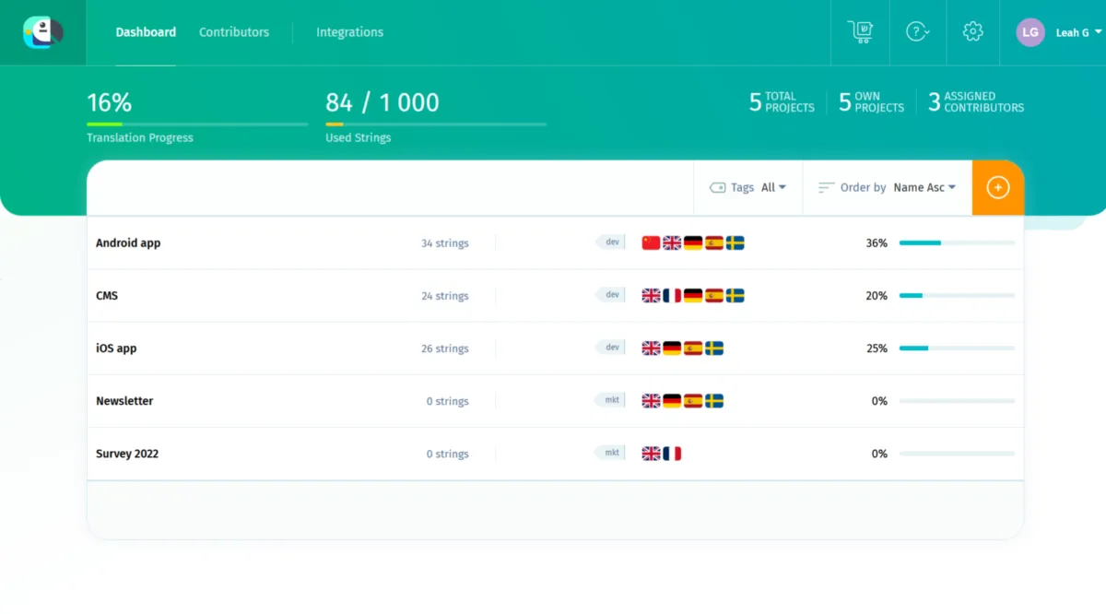Click the Translation Progress bar
This screenshot has height=614, width=1106.
coord(197,124)
